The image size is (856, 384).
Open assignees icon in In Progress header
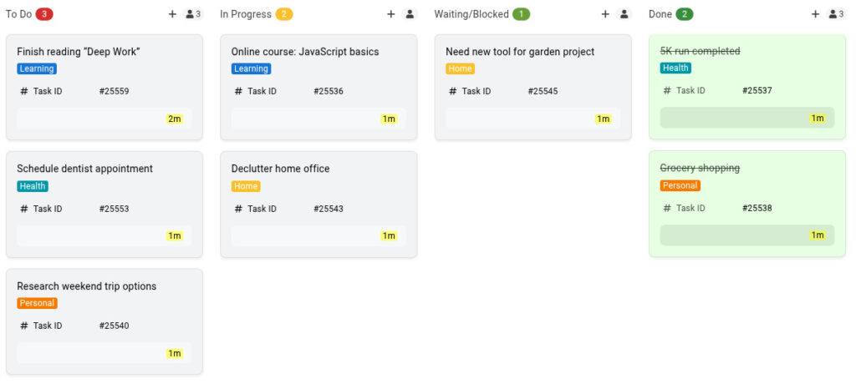[410, 14]
